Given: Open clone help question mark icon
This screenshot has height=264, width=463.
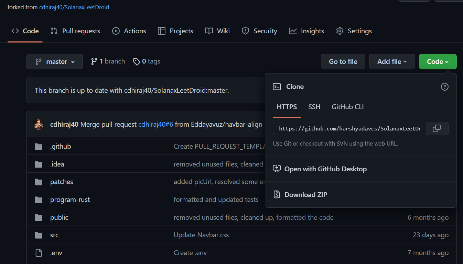Looking at the screenshot, I should pyautogui.click(x=445, y=87).
